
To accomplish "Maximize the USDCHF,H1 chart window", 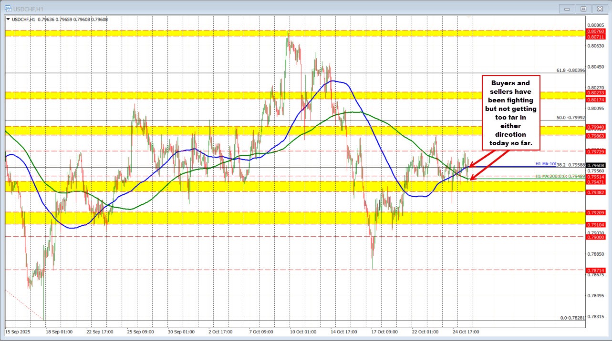I will pyautogui.click(x=583, y=8).
